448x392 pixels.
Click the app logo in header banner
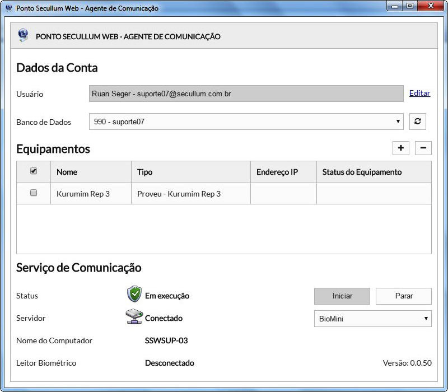tap(24, 36)
